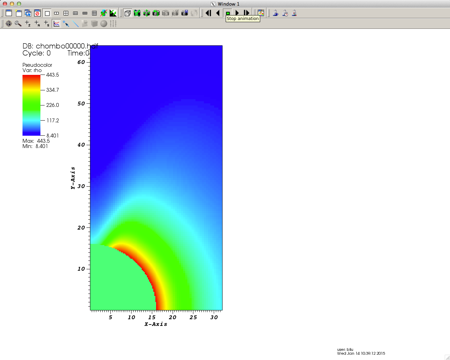Switch to the 2x4 window layout
This screenshot has width=450, height=360.
click(85, 13)
